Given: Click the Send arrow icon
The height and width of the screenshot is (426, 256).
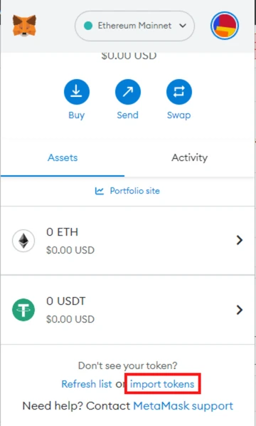Looking at the screenshot, I should click(x=128, y=92).
